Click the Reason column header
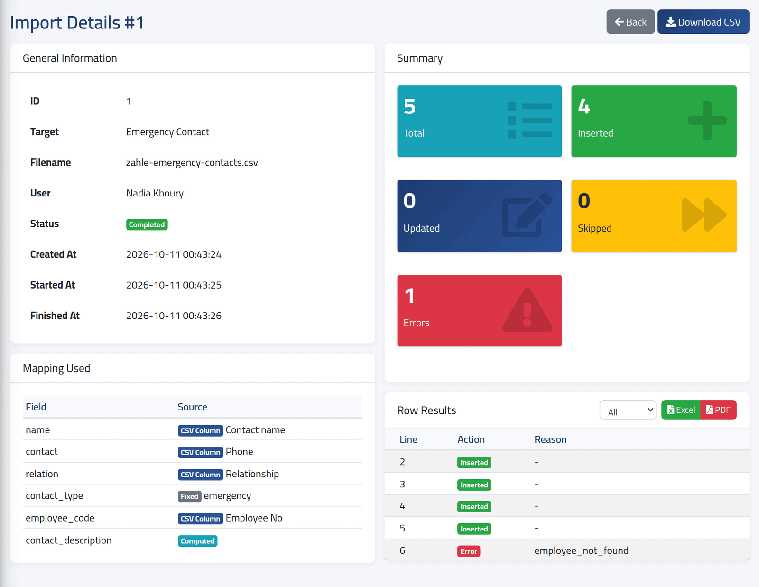This screenshot has width=759, height=587. click(x=550, y=439)
